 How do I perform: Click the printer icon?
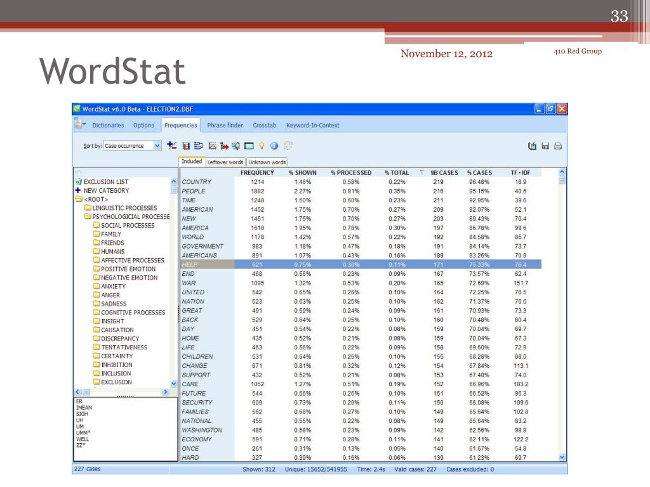[558, 146]
